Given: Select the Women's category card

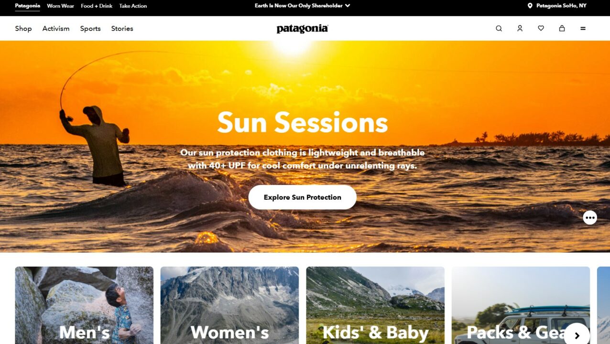Looking at the screenshot, I should (x=229, y=305).
